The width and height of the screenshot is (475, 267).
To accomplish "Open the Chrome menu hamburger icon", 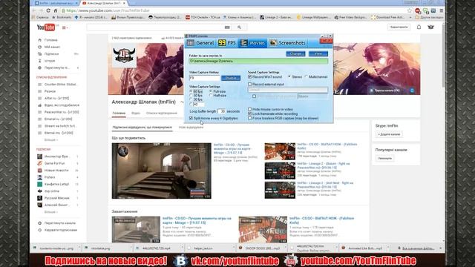I will coord(442,10).
